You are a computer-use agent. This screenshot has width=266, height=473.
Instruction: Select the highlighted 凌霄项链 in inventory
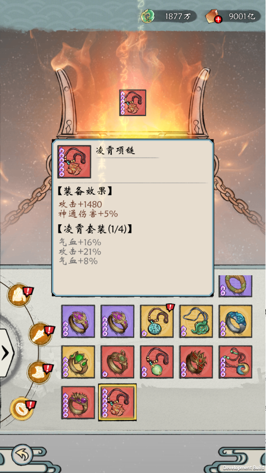pos(117,402)
